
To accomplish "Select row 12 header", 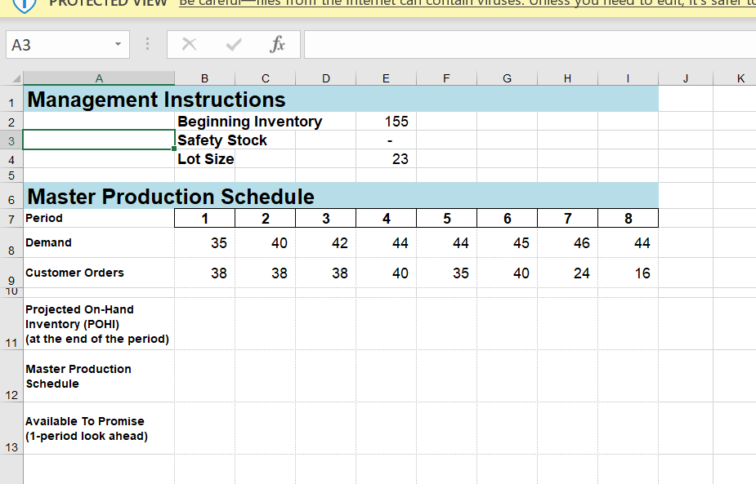I will point(11,376).
